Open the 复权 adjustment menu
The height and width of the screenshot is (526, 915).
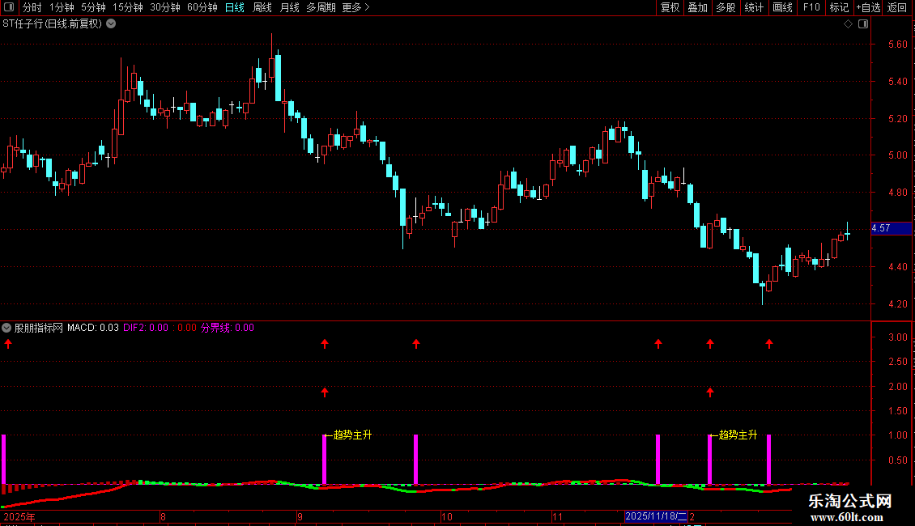tap(670, 7)
